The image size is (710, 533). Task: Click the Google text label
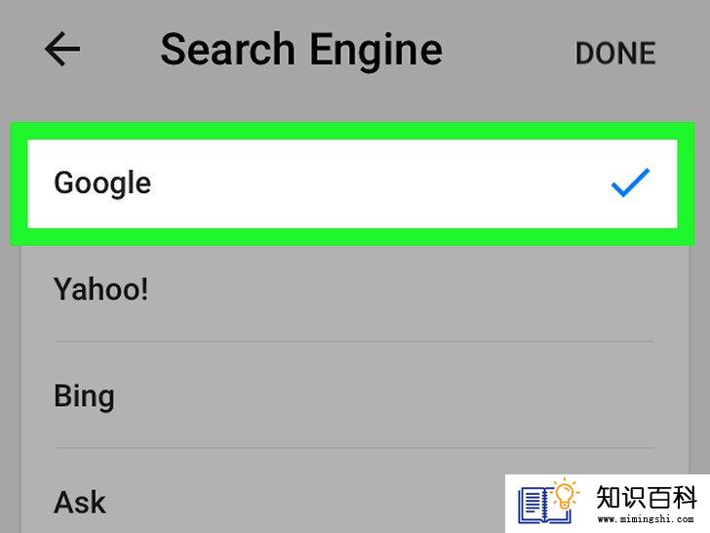[x=102, y=184]
